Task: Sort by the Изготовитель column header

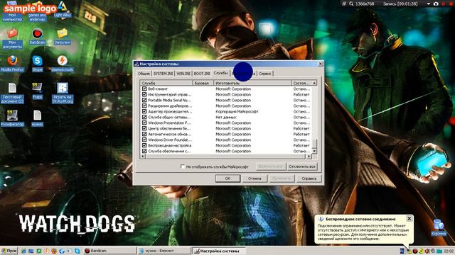Action: click(252, 83)
